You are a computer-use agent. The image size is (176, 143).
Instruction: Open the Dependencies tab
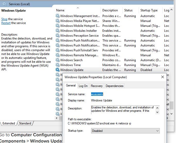pyautogui.click(x=115, y=86)
